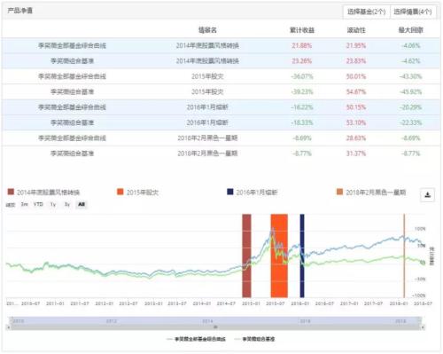Sort by the 情景名 column header
Viewport: 443px width, 354px height.
(207, 30)
